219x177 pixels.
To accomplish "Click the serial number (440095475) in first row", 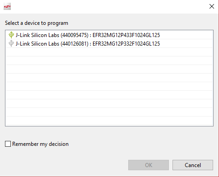I will click(x=75, y=35).
